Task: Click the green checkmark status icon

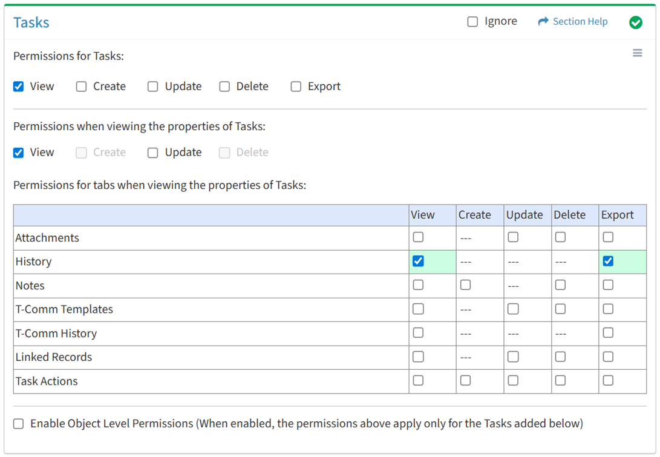Action: (635, 22)
